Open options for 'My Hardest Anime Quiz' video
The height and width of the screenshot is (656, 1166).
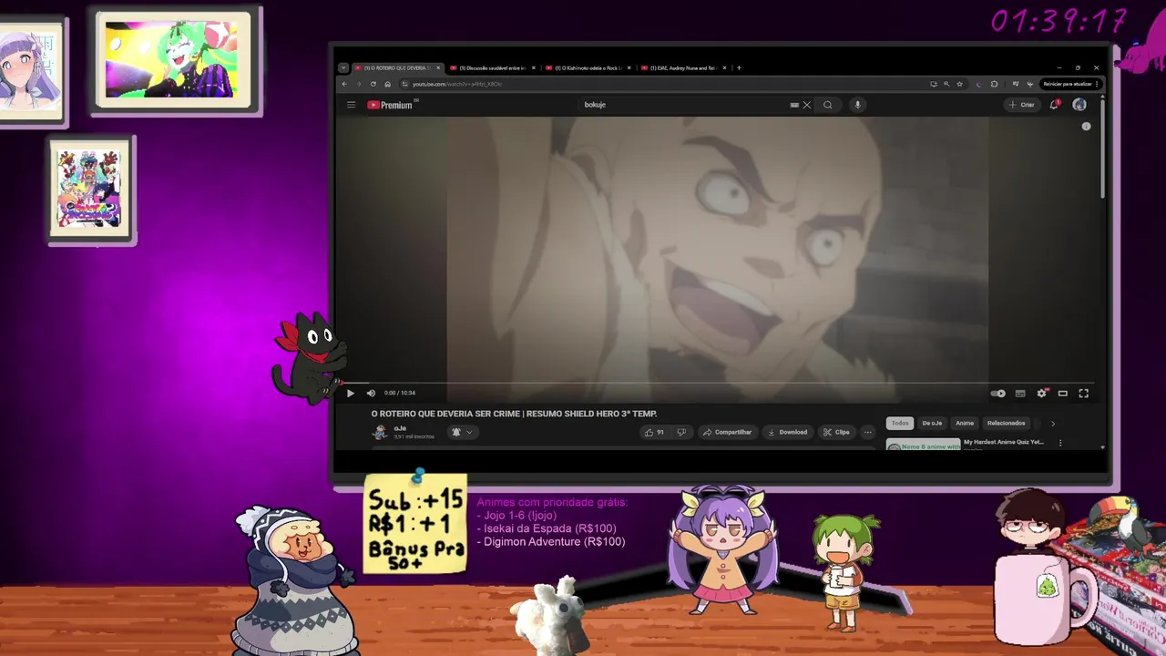coord(1059,443)
